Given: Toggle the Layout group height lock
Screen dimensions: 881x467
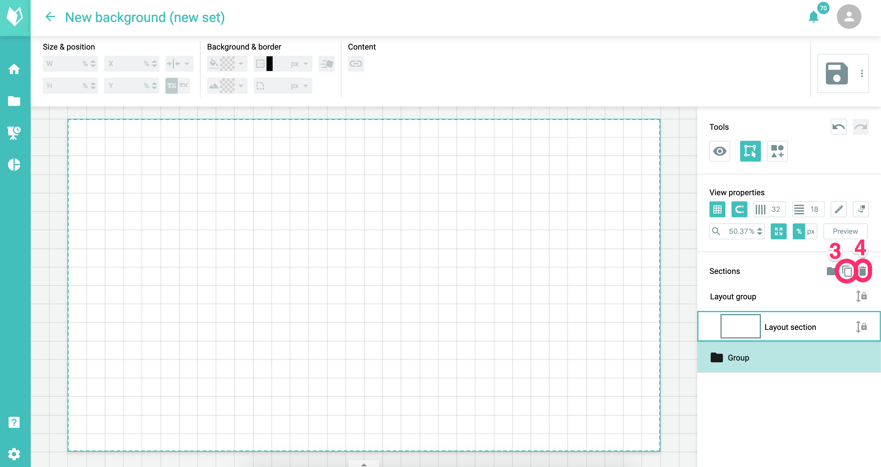Looking at the screenshot, I should pyautogui.click(x=861, y=296).
